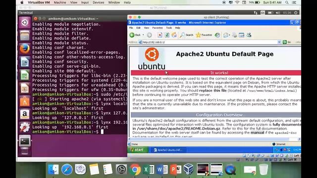Click the Ubuntu logo on the Apache page
The width and height of the screenshot is (317, 178).
tap(152, 58)
